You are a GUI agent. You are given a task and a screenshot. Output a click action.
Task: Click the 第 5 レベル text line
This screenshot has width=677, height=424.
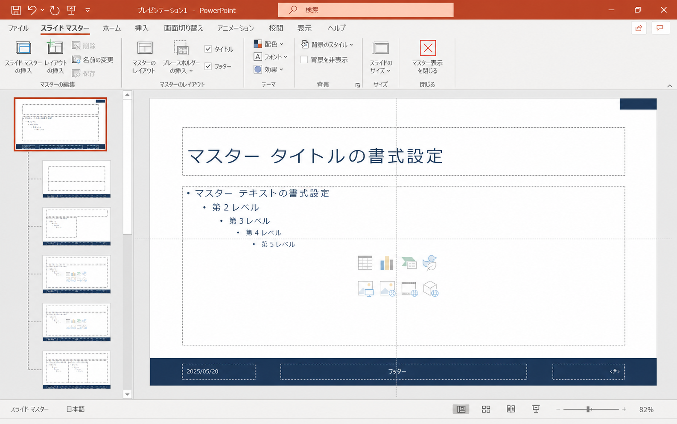tap(278, 244)
